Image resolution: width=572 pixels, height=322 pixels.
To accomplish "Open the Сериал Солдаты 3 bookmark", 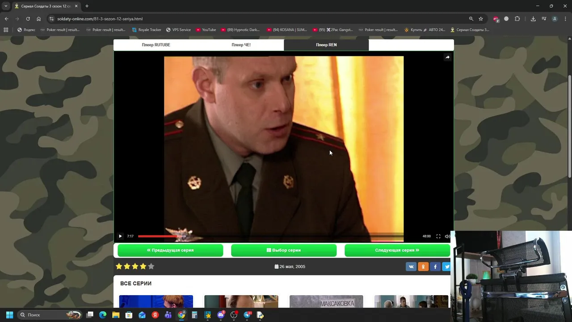I will coord(470,30).
